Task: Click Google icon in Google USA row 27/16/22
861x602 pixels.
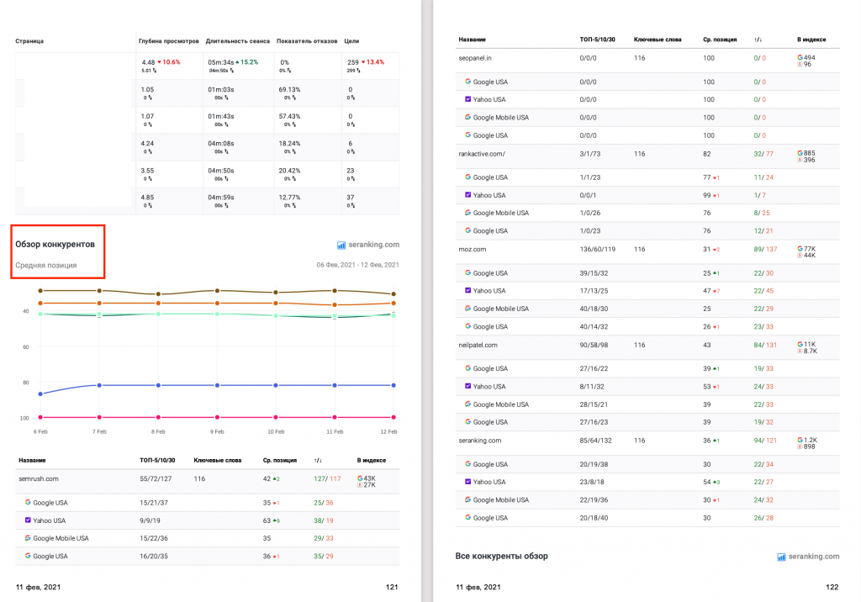Action: [467, 368]
